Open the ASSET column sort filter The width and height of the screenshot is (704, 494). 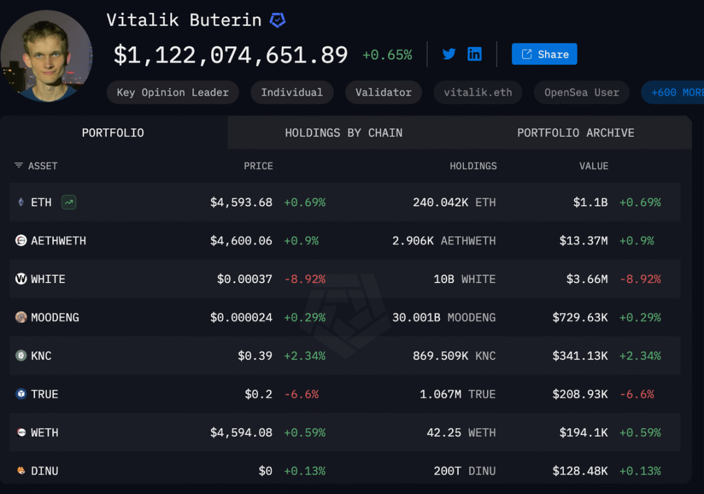pos(18,166)
